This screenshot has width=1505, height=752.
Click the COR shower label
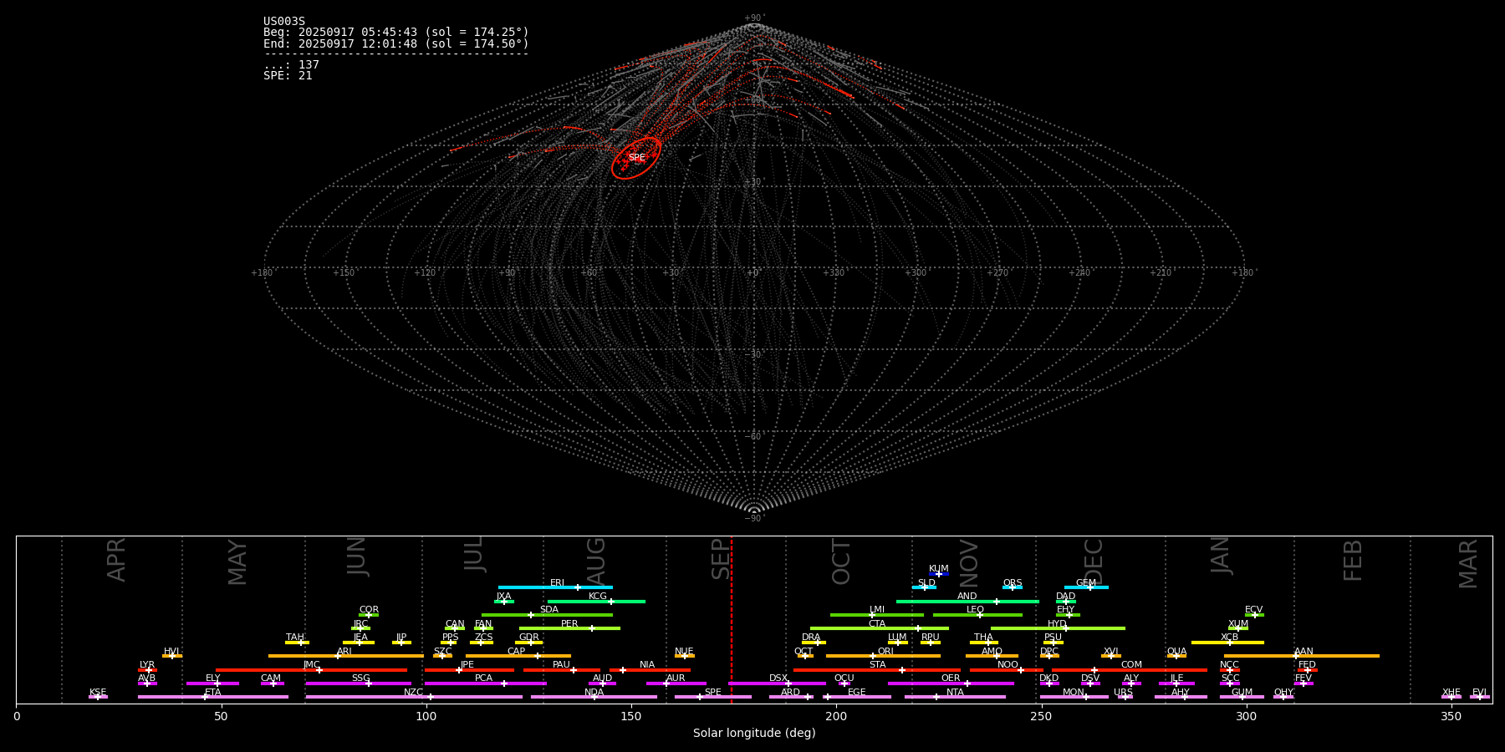tap(369, 610)
